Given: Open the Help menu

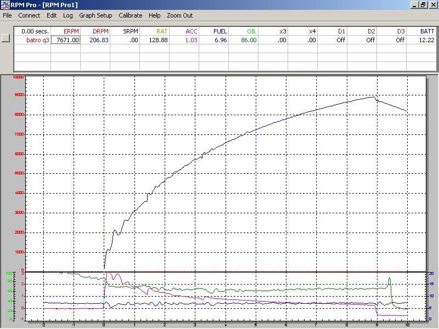Looking at the screenshot, I should tap(155, 15).
